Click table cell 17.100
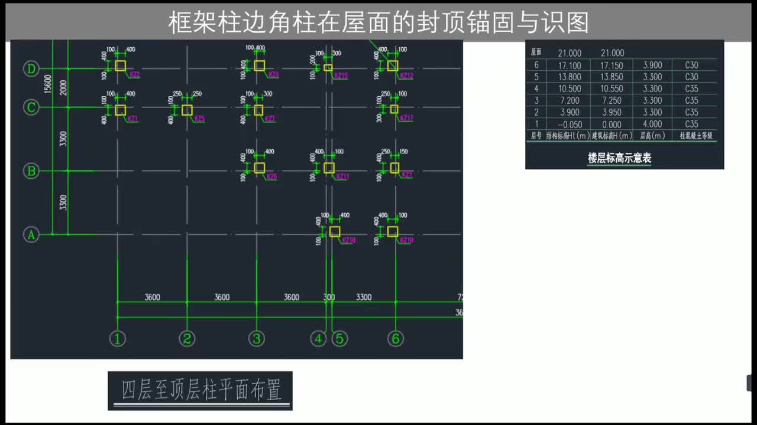 click(x=570, y=66)
